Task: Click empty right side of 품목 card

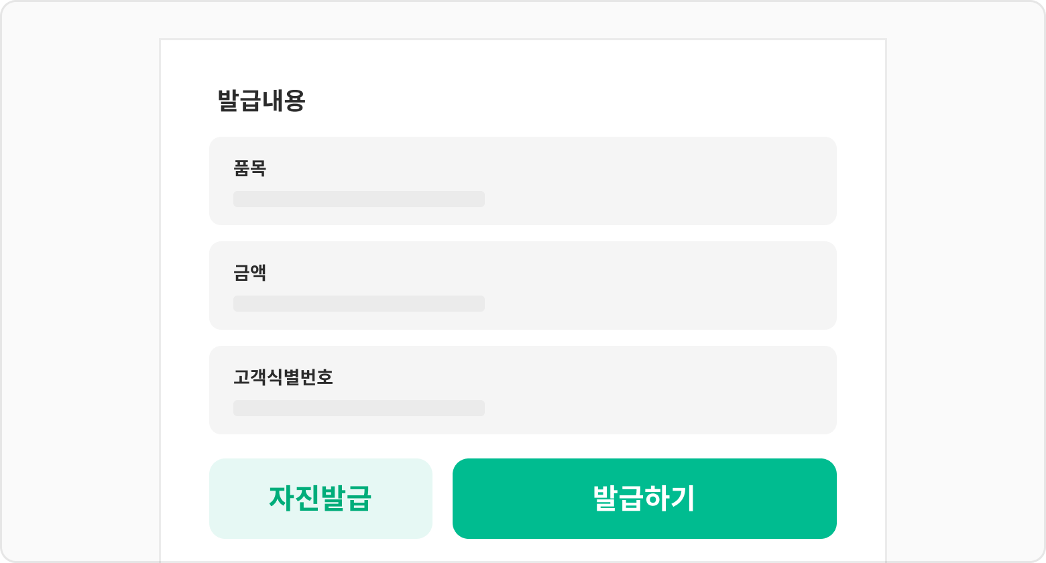Action: (671, 181)
